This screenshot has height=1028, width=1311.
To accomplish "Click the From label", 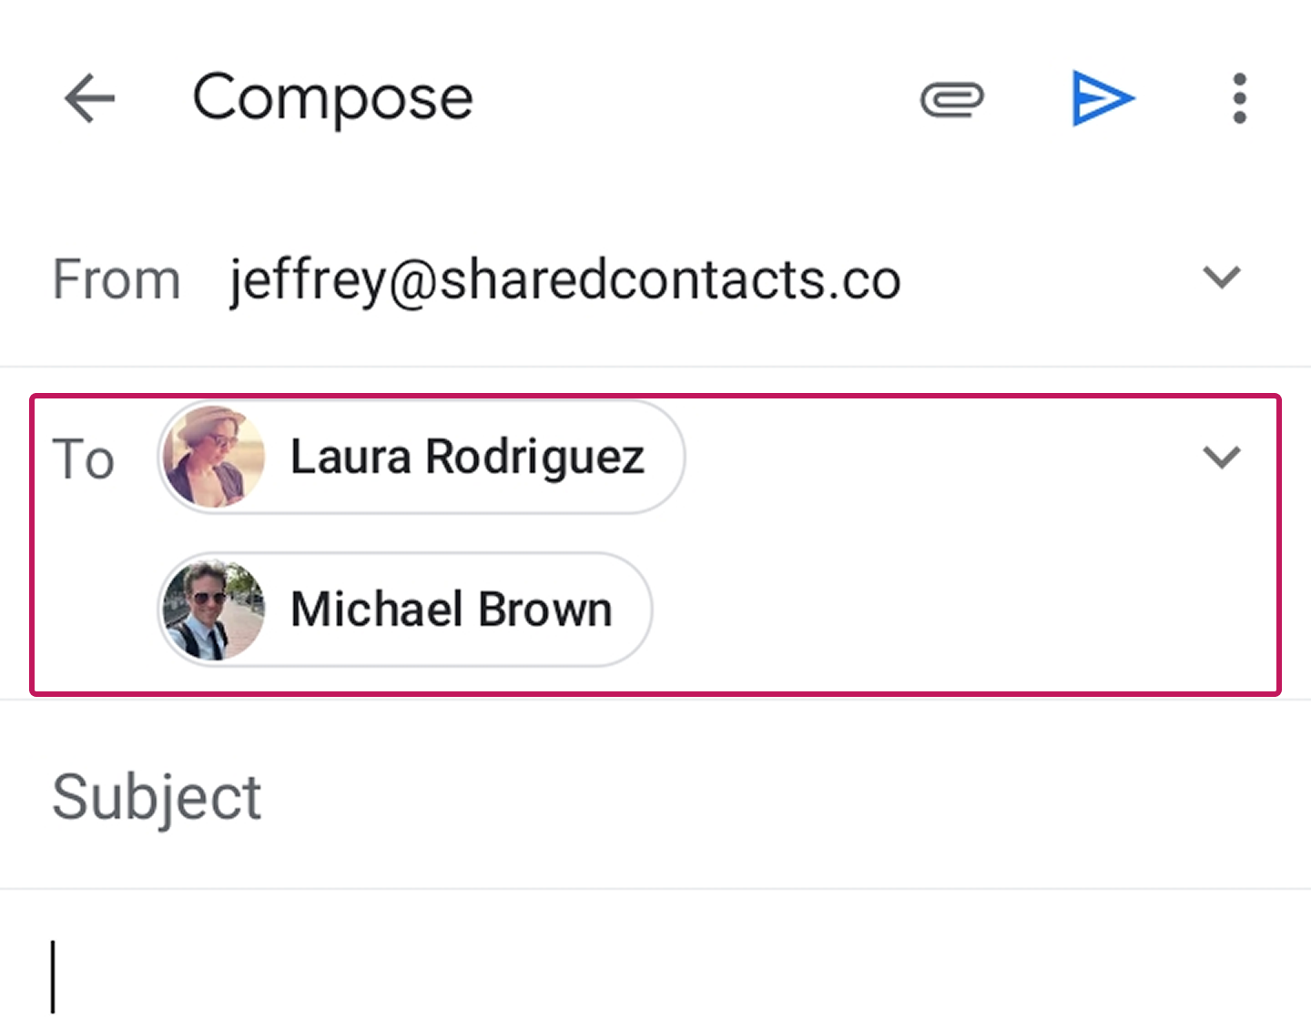I will point(116,278).
